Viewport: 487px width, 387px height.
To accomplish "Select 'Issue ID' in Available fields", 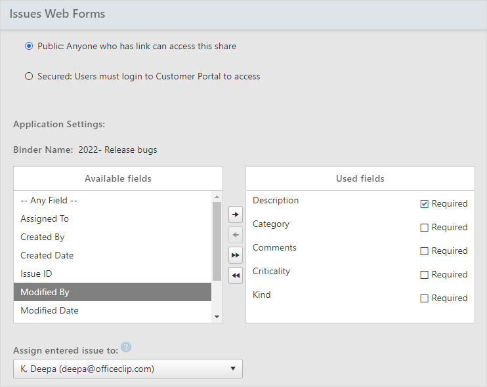I will tap(112, 274).
